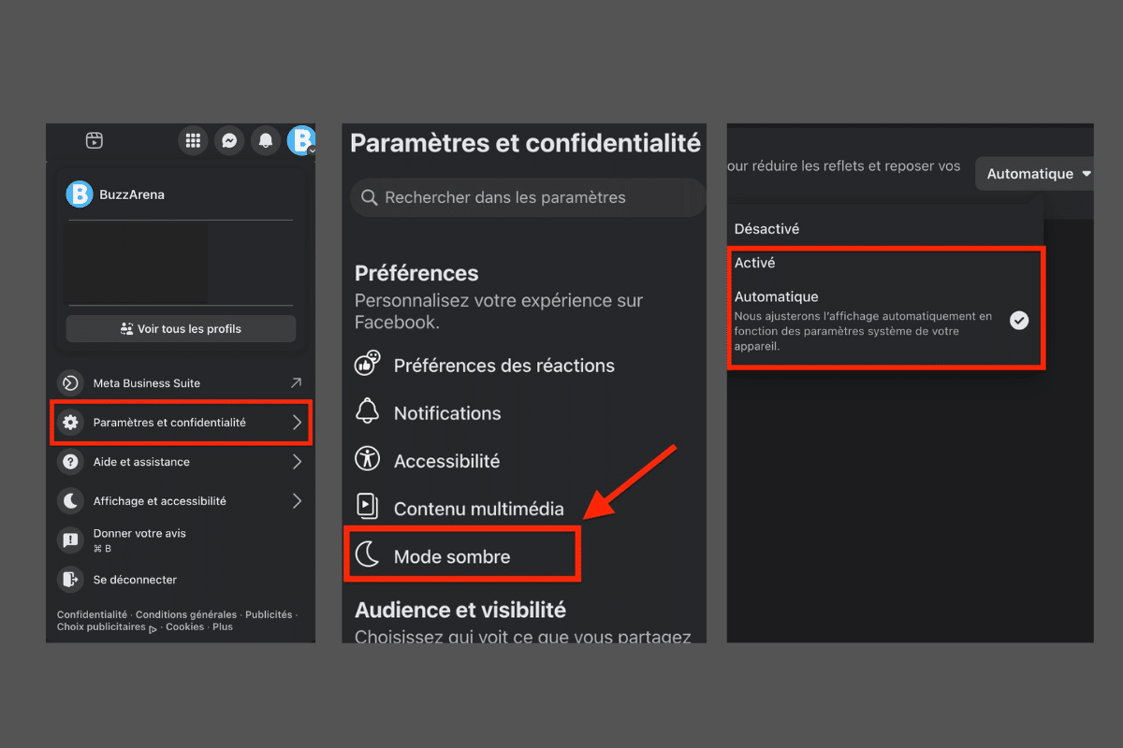Open the Cookies footer link
1123x748 pixels.
pos(184,627)
